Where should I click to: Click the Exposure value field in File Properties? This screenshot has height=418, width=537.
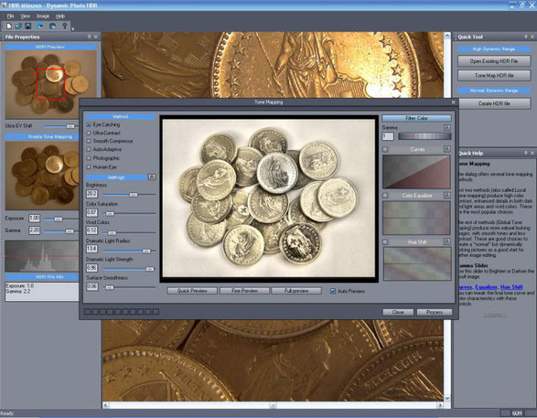34,218
